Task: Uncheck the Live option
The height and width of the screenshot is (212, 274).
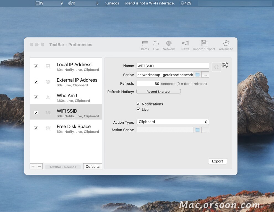Action: 138,109
